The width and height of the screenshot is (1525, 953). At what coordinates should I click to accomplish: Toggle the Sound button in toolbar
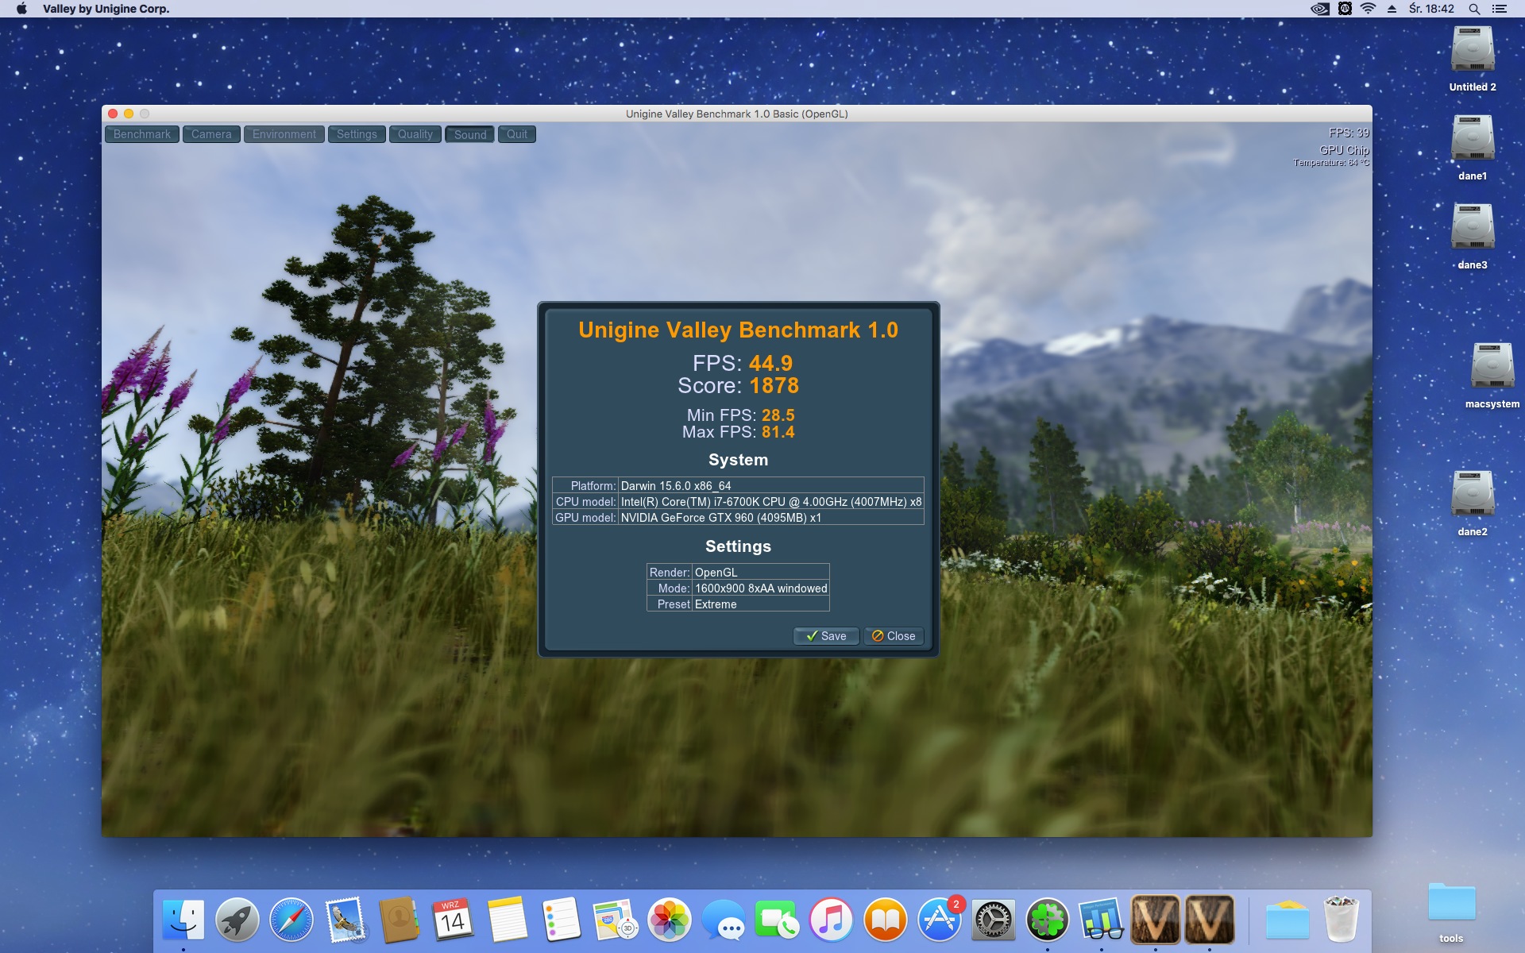click(x=469, y=134)
